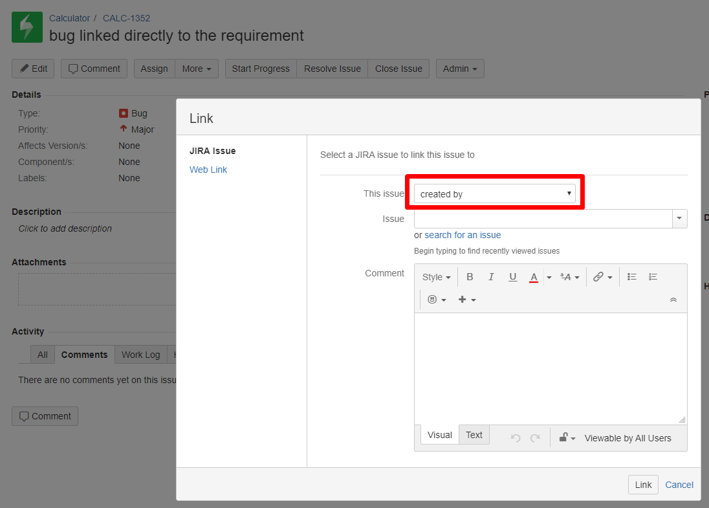Open the More dropdown menu
The height and width of the screenshot is (508, 709).
tap(197, 69)
